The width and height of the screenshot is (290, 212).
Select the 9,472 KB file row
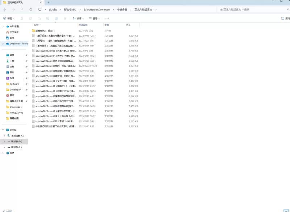(85, 81)
